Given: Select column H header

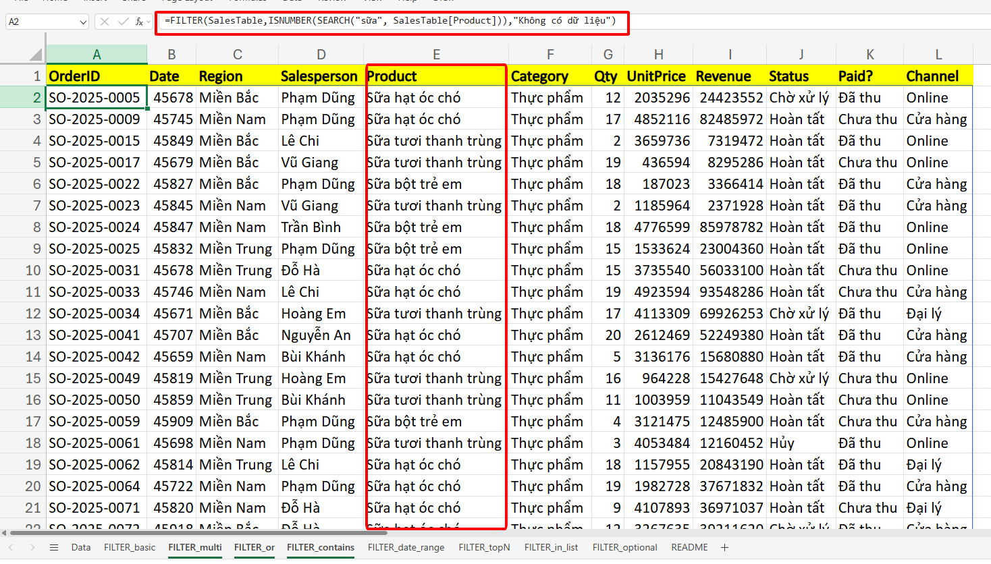Looking at the screenshot, I should click(x=658, y=55).
